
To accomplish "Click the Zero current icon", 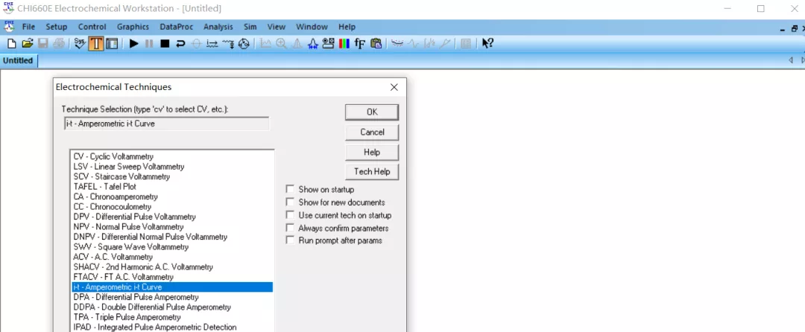I will pos(196,44).
